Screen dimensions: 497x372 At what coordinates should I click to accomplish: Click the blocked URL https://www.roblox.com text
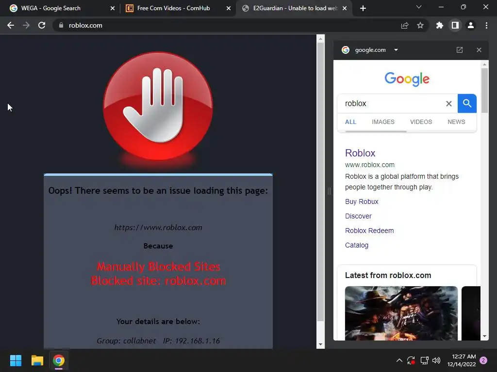tap(158, 228)
